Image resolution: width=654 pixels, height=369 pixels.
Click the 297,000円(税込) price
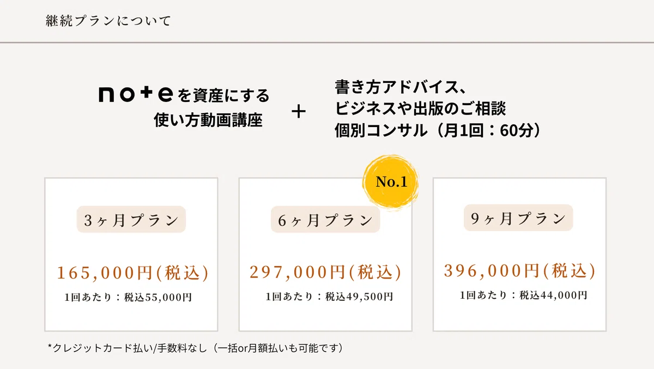[x=325, y=272]
